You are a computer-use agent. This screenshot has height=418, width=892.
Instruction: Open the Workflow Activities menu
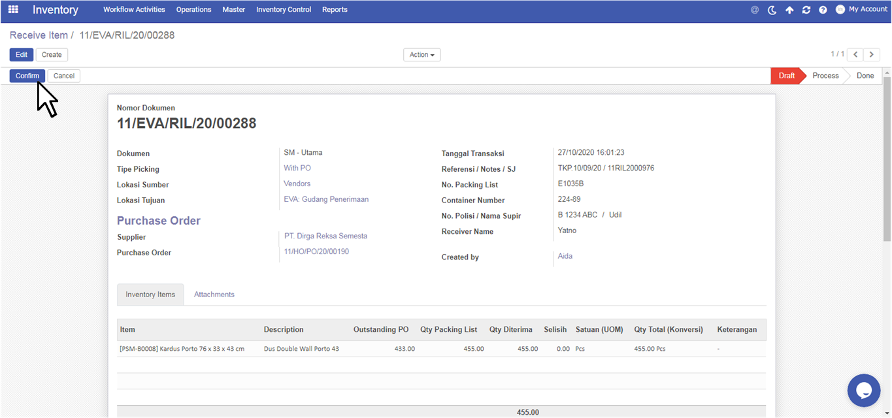point(134,10)
